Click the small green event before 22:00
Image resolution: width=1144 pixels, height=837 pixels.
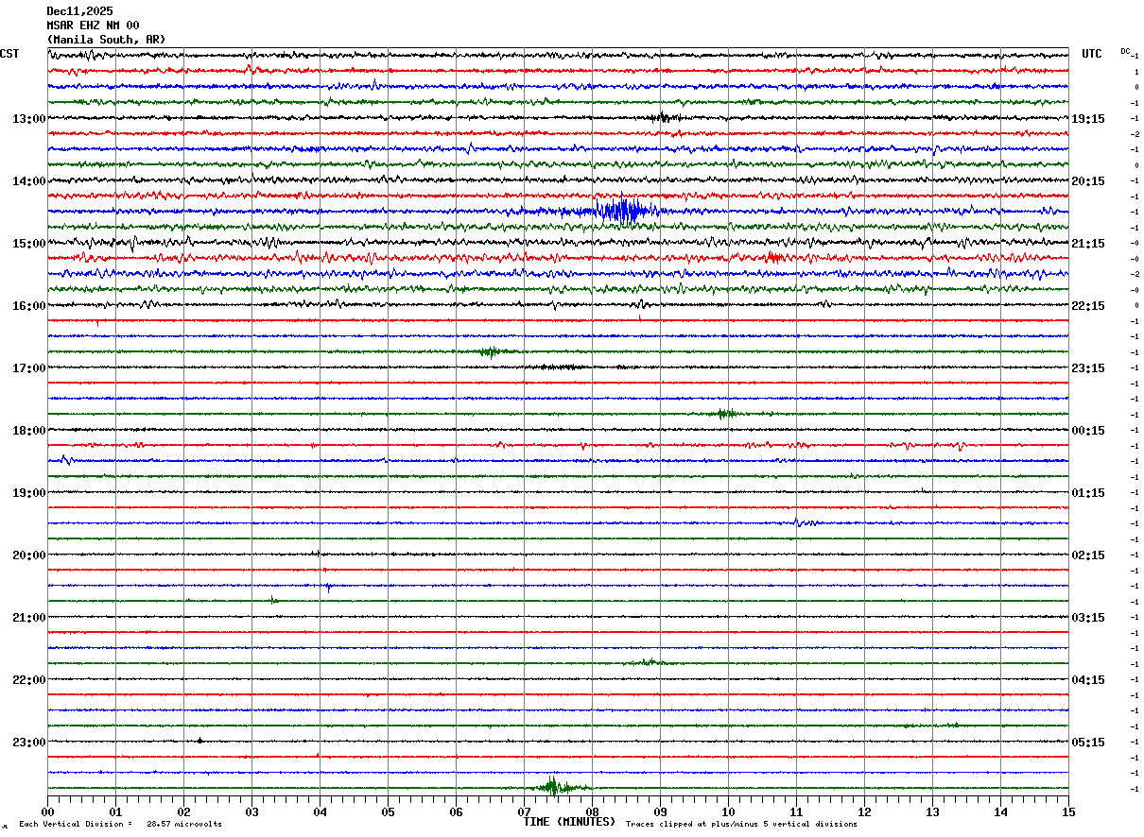point(649,662)
